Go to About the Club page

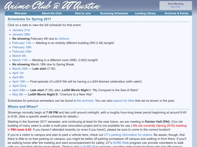click(52, 13)
